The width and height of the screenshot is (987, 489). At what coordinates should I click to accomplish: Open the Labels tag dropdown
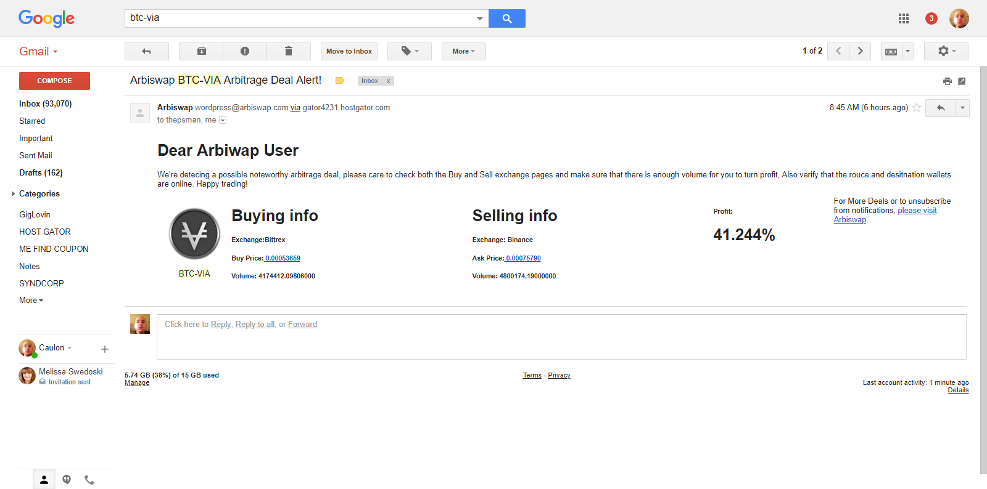pos(410,51)
